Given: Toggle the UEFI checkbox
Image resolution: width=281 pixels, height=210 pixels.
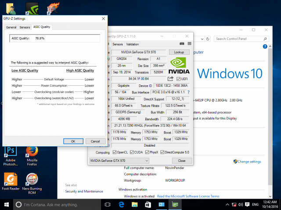Looking at the screenshot, I should click(179, 78).
